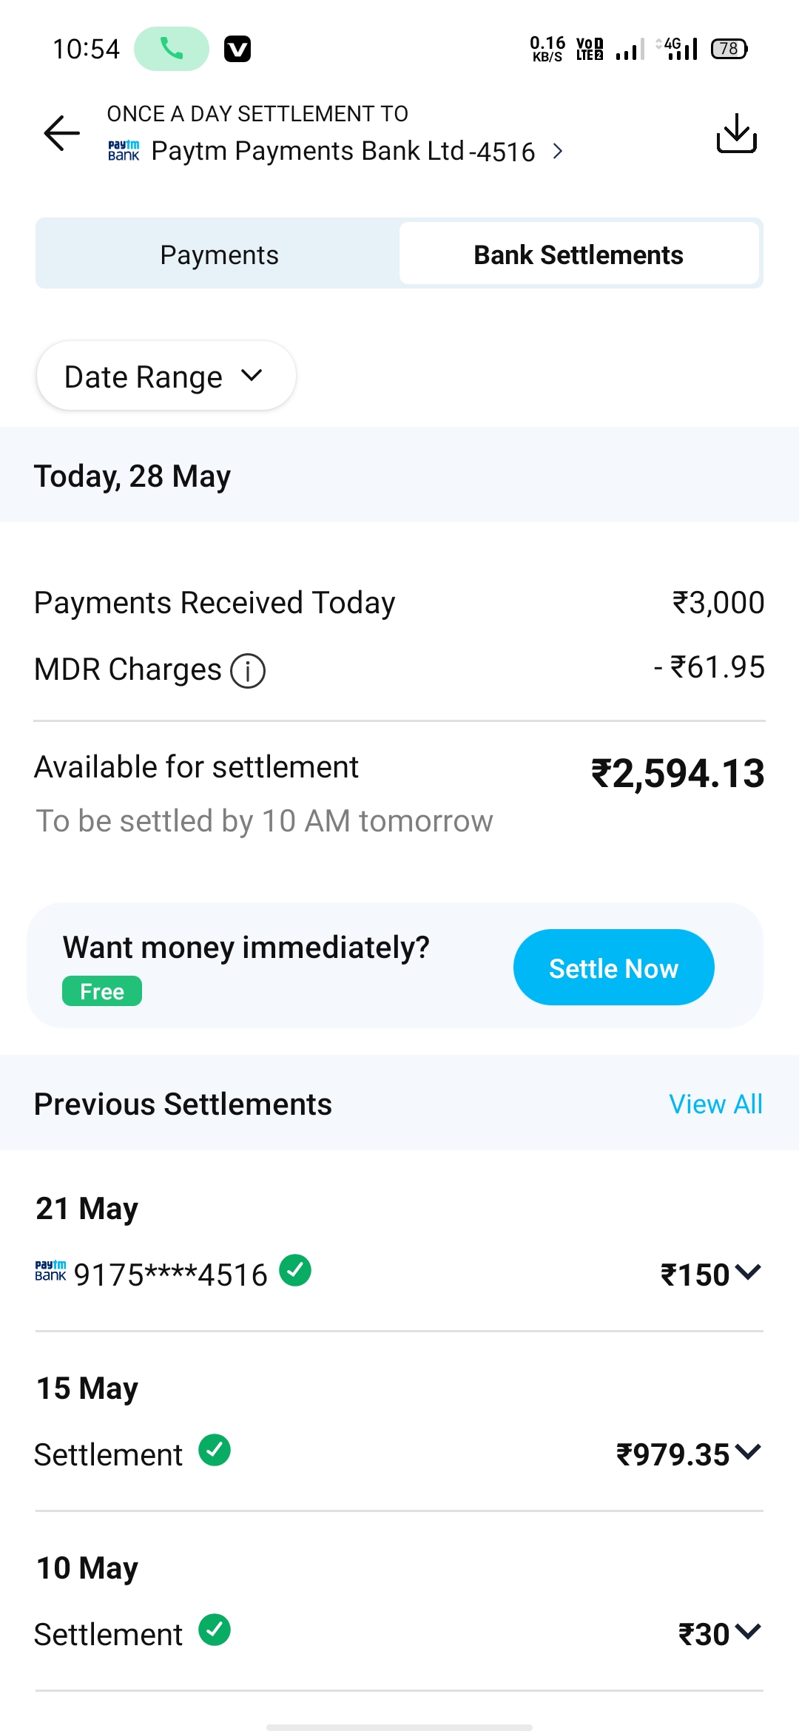Tap the MDR Charges info icon
This screenshot has width=799, height=1731.
248,671
